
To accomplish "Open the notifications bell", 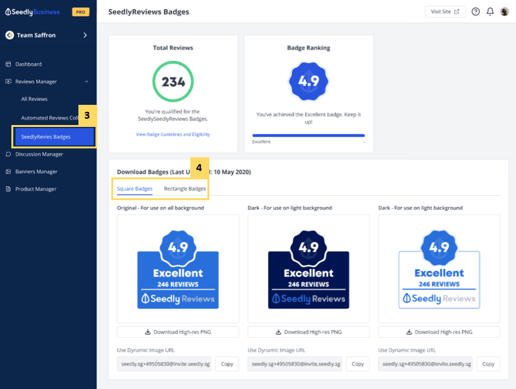I will pos(490,11).
